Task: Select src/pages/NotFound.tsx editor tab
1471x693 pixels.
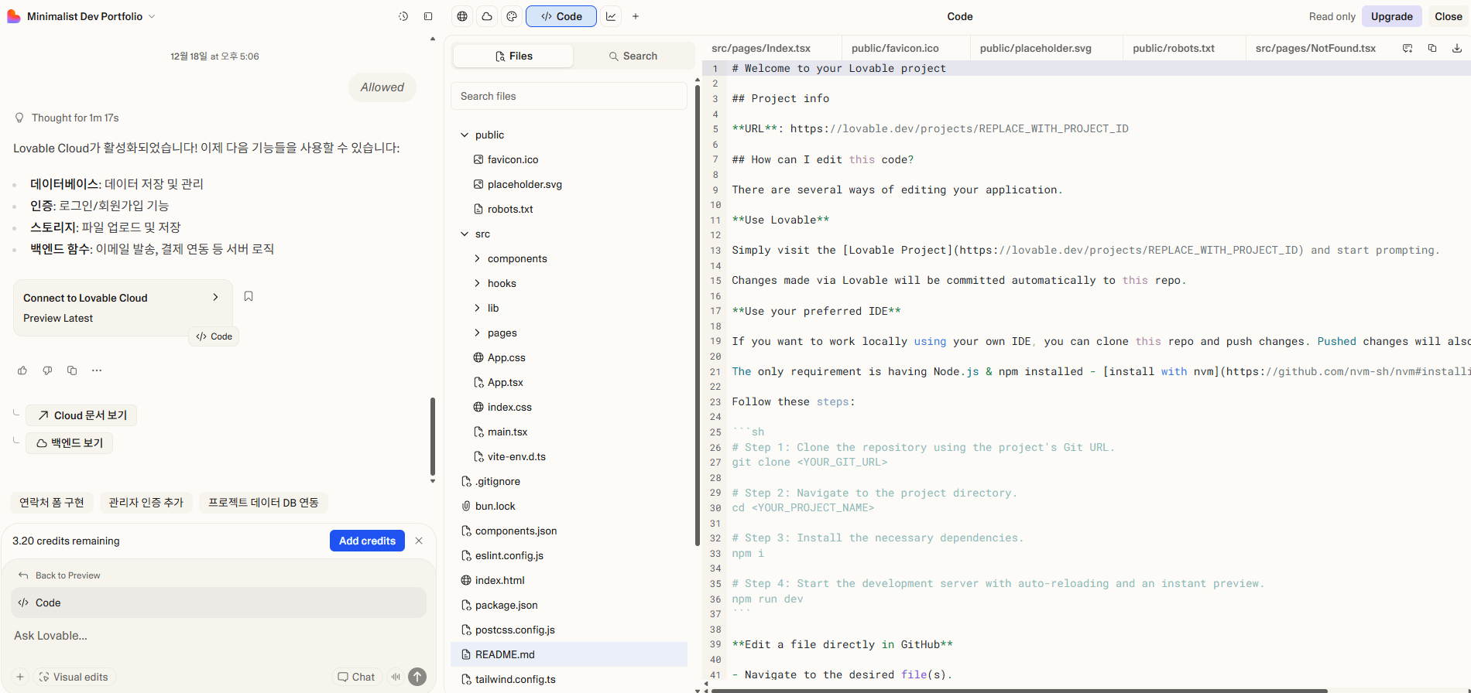Action: [x=1315, y=48]
